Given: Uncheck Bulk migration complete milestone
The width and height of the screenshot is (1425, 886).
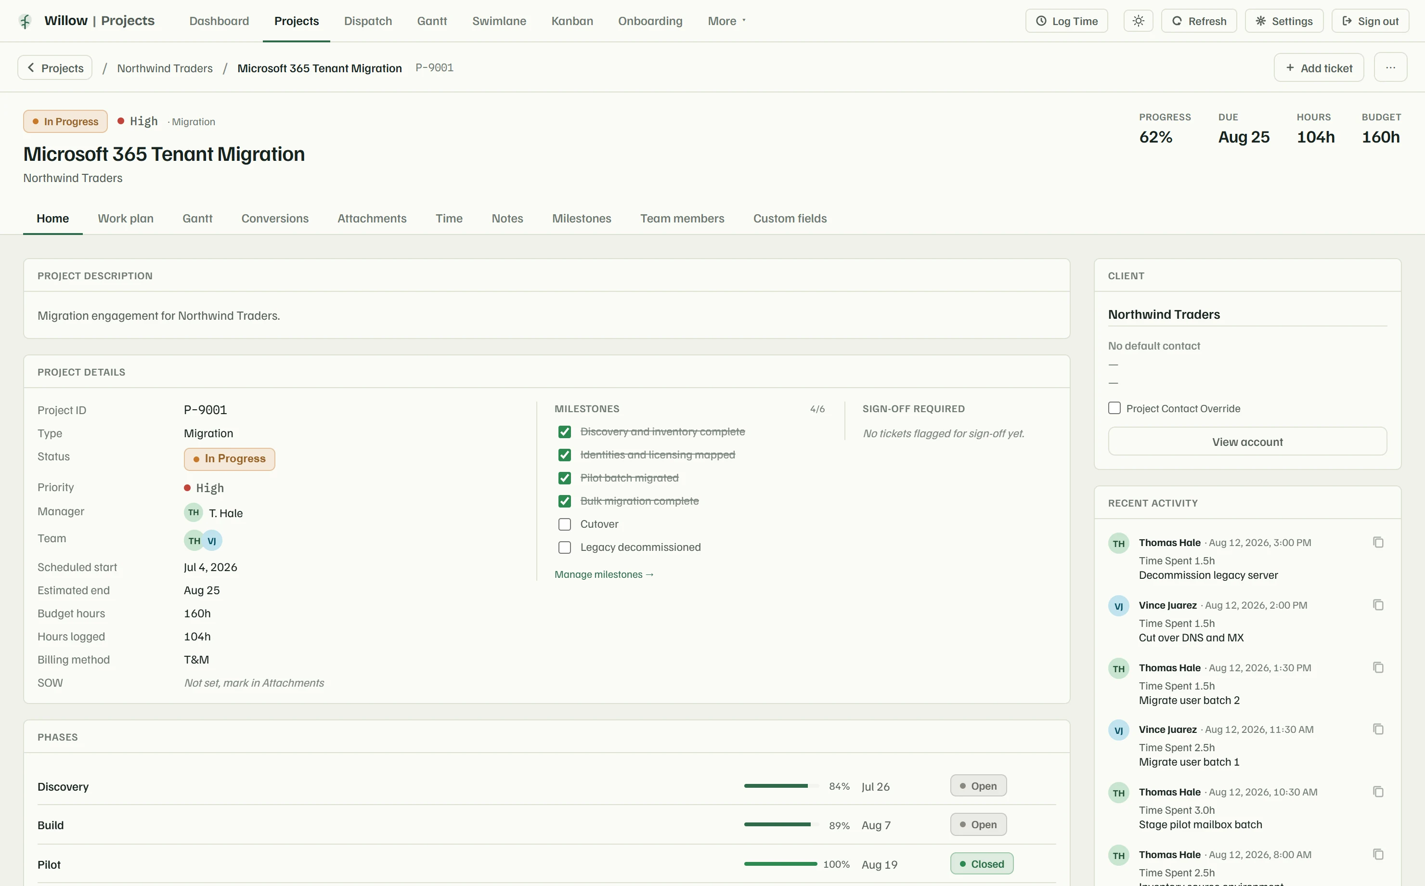Looking at the screenshot, I should coord(565,502).
